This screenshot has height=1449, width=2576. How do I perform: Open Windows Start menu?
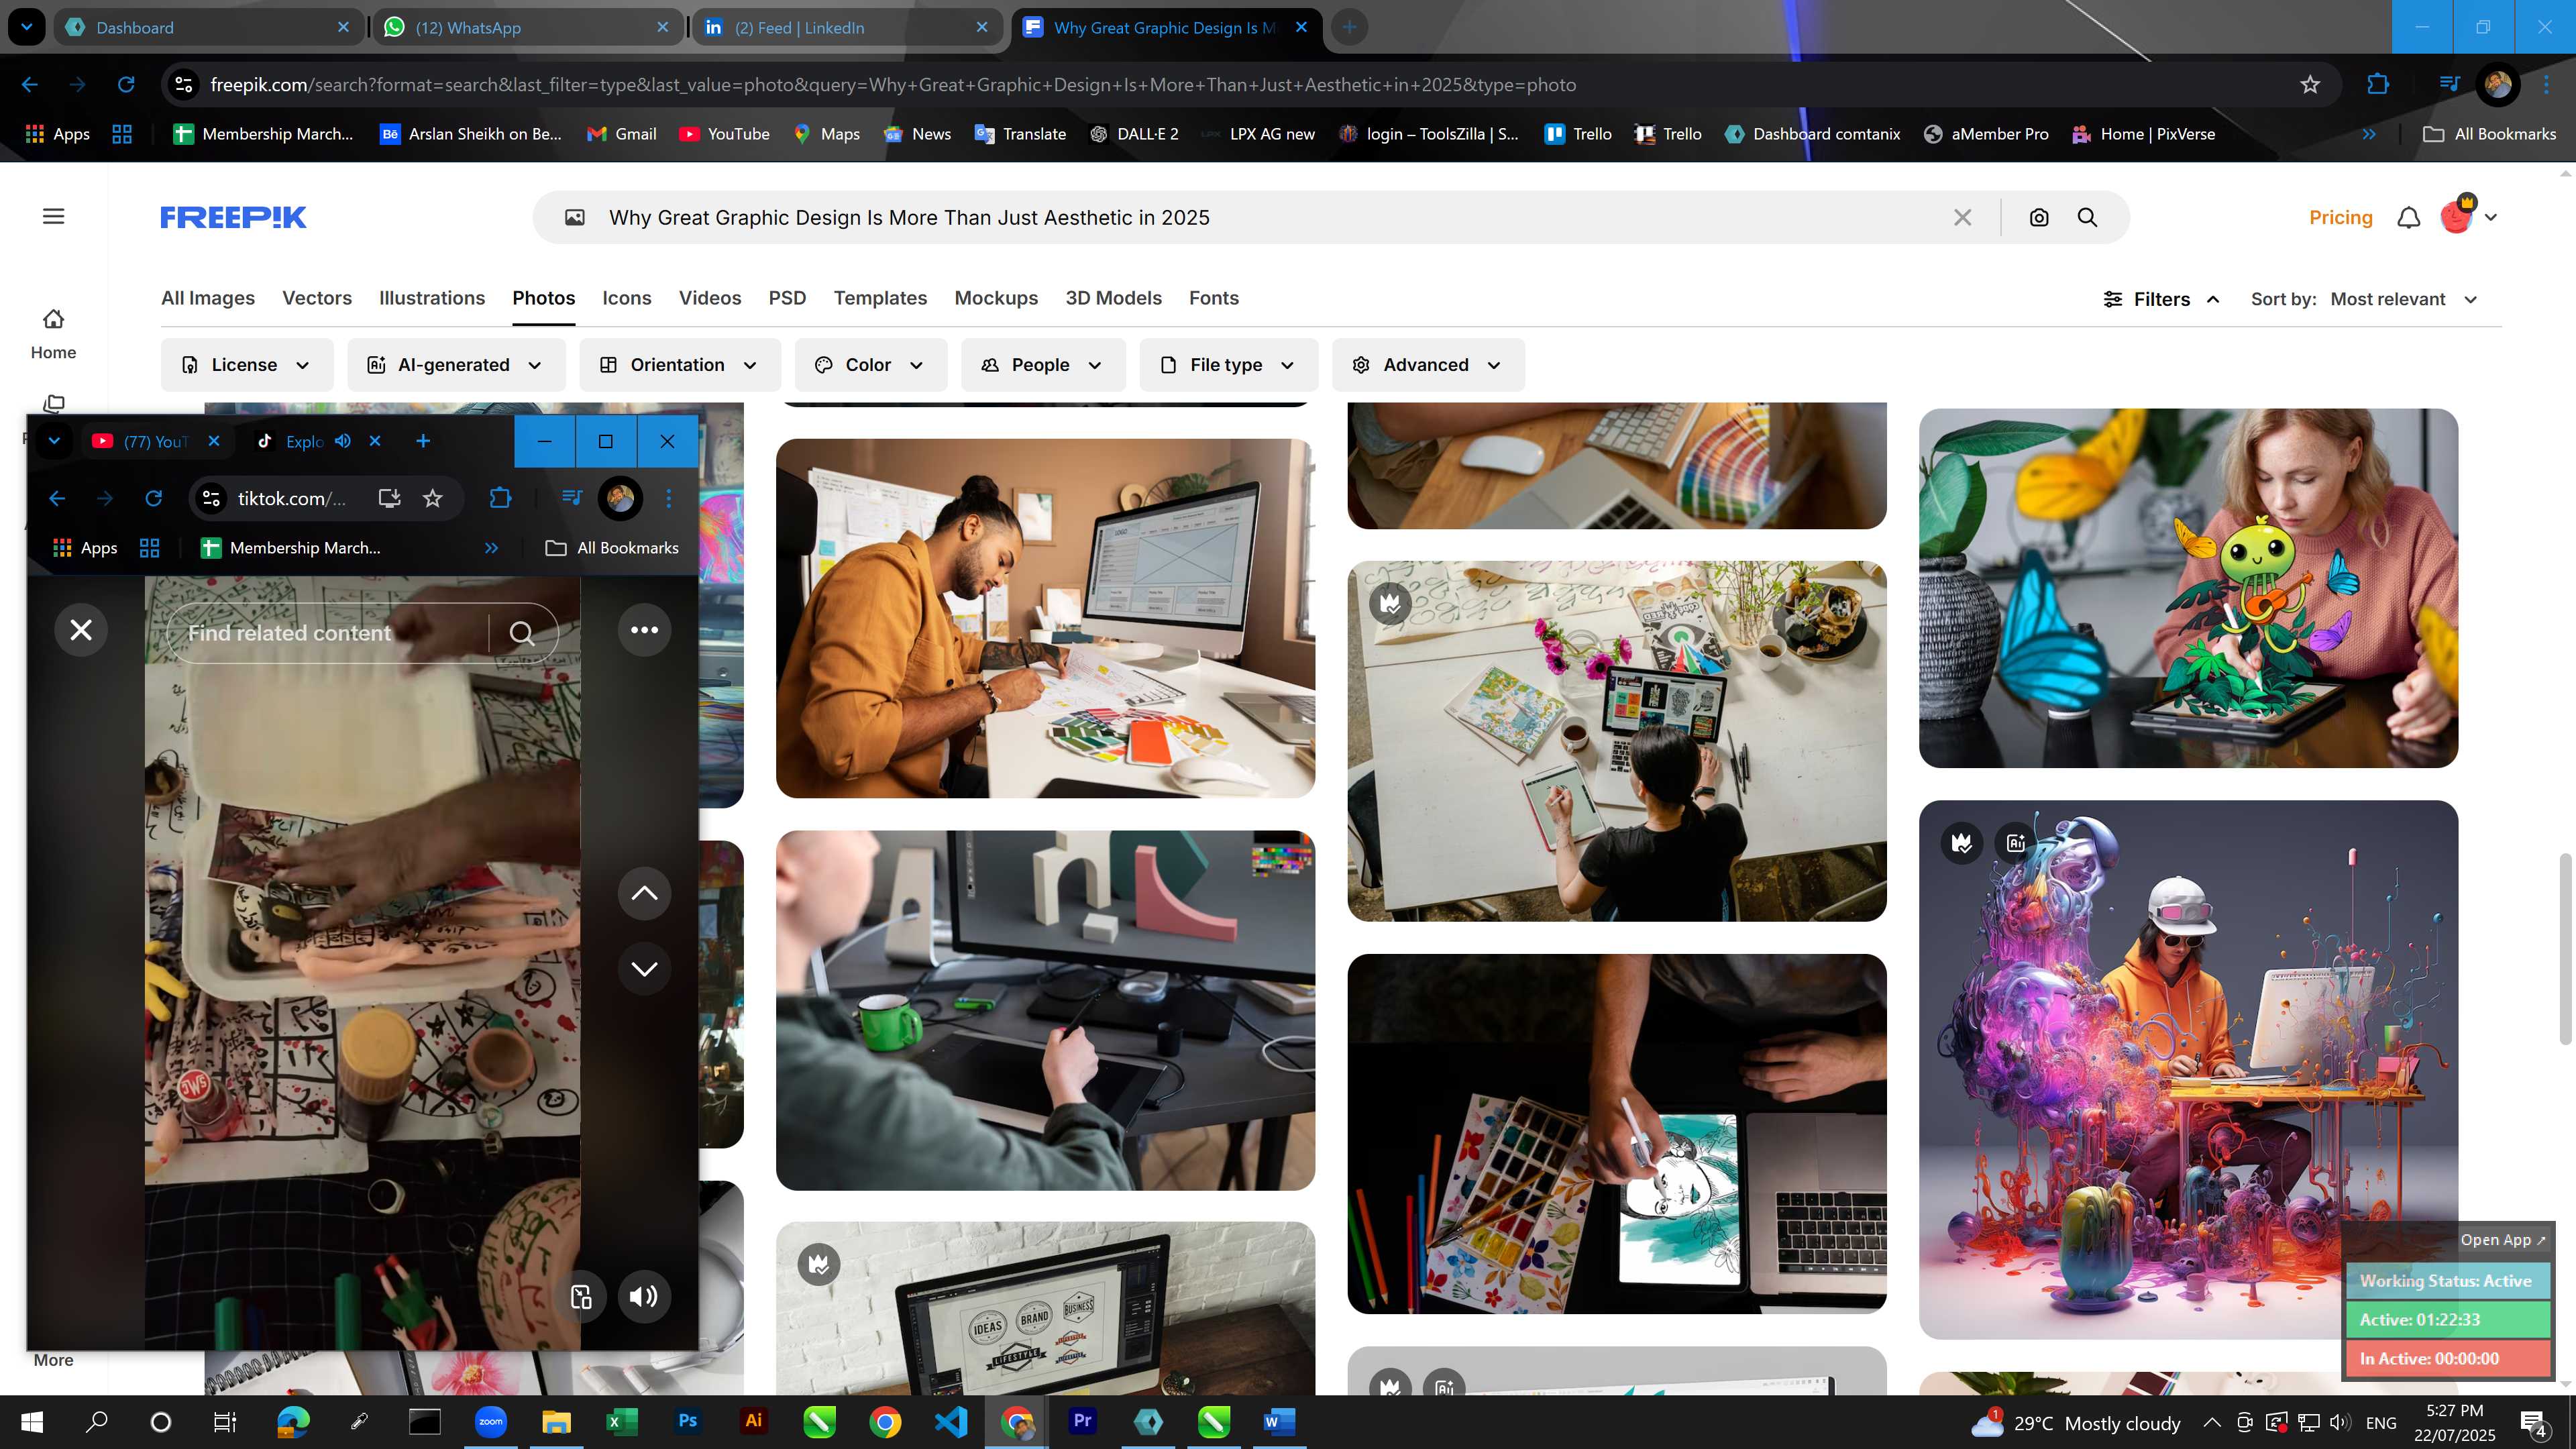tap(32, 1422)
